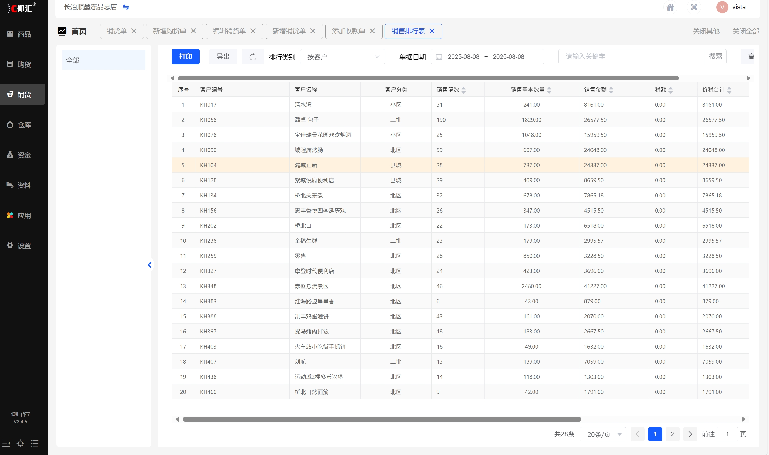769x455 pixels.
Task: Close the 添加收款单 tab
Action: tap(372, 31)
